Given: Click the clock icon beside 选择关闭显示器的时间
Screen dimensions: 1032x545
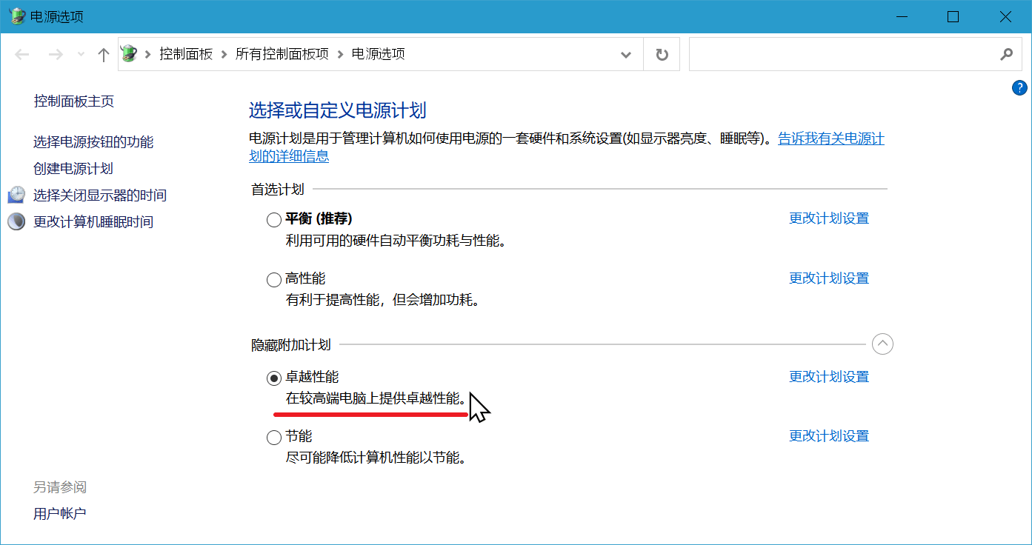Looking at the screenshot, I should [x=16, y=194].
